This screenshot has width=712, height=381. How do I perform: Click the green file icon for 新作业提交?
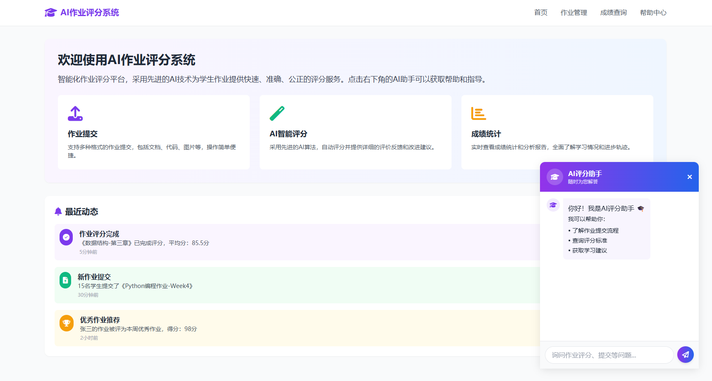click(65, 280)
